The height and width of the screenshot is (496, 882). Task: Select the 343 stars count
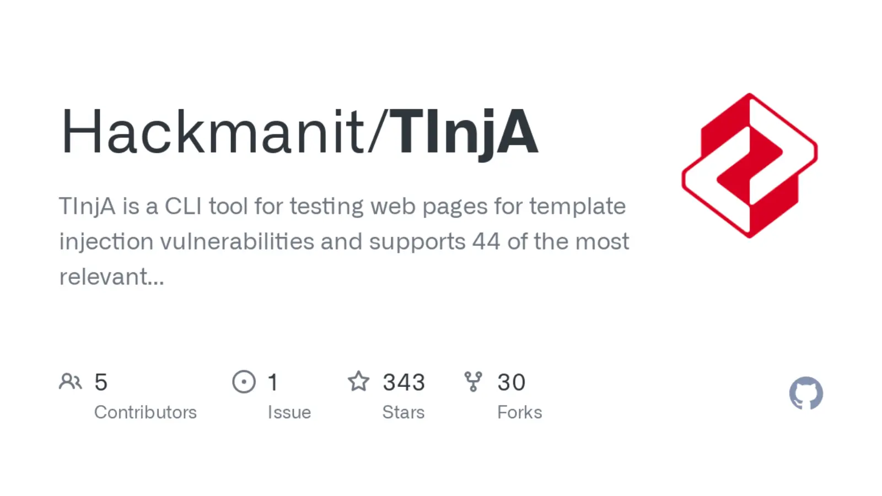pyautogui.click(x=404, y=382)
